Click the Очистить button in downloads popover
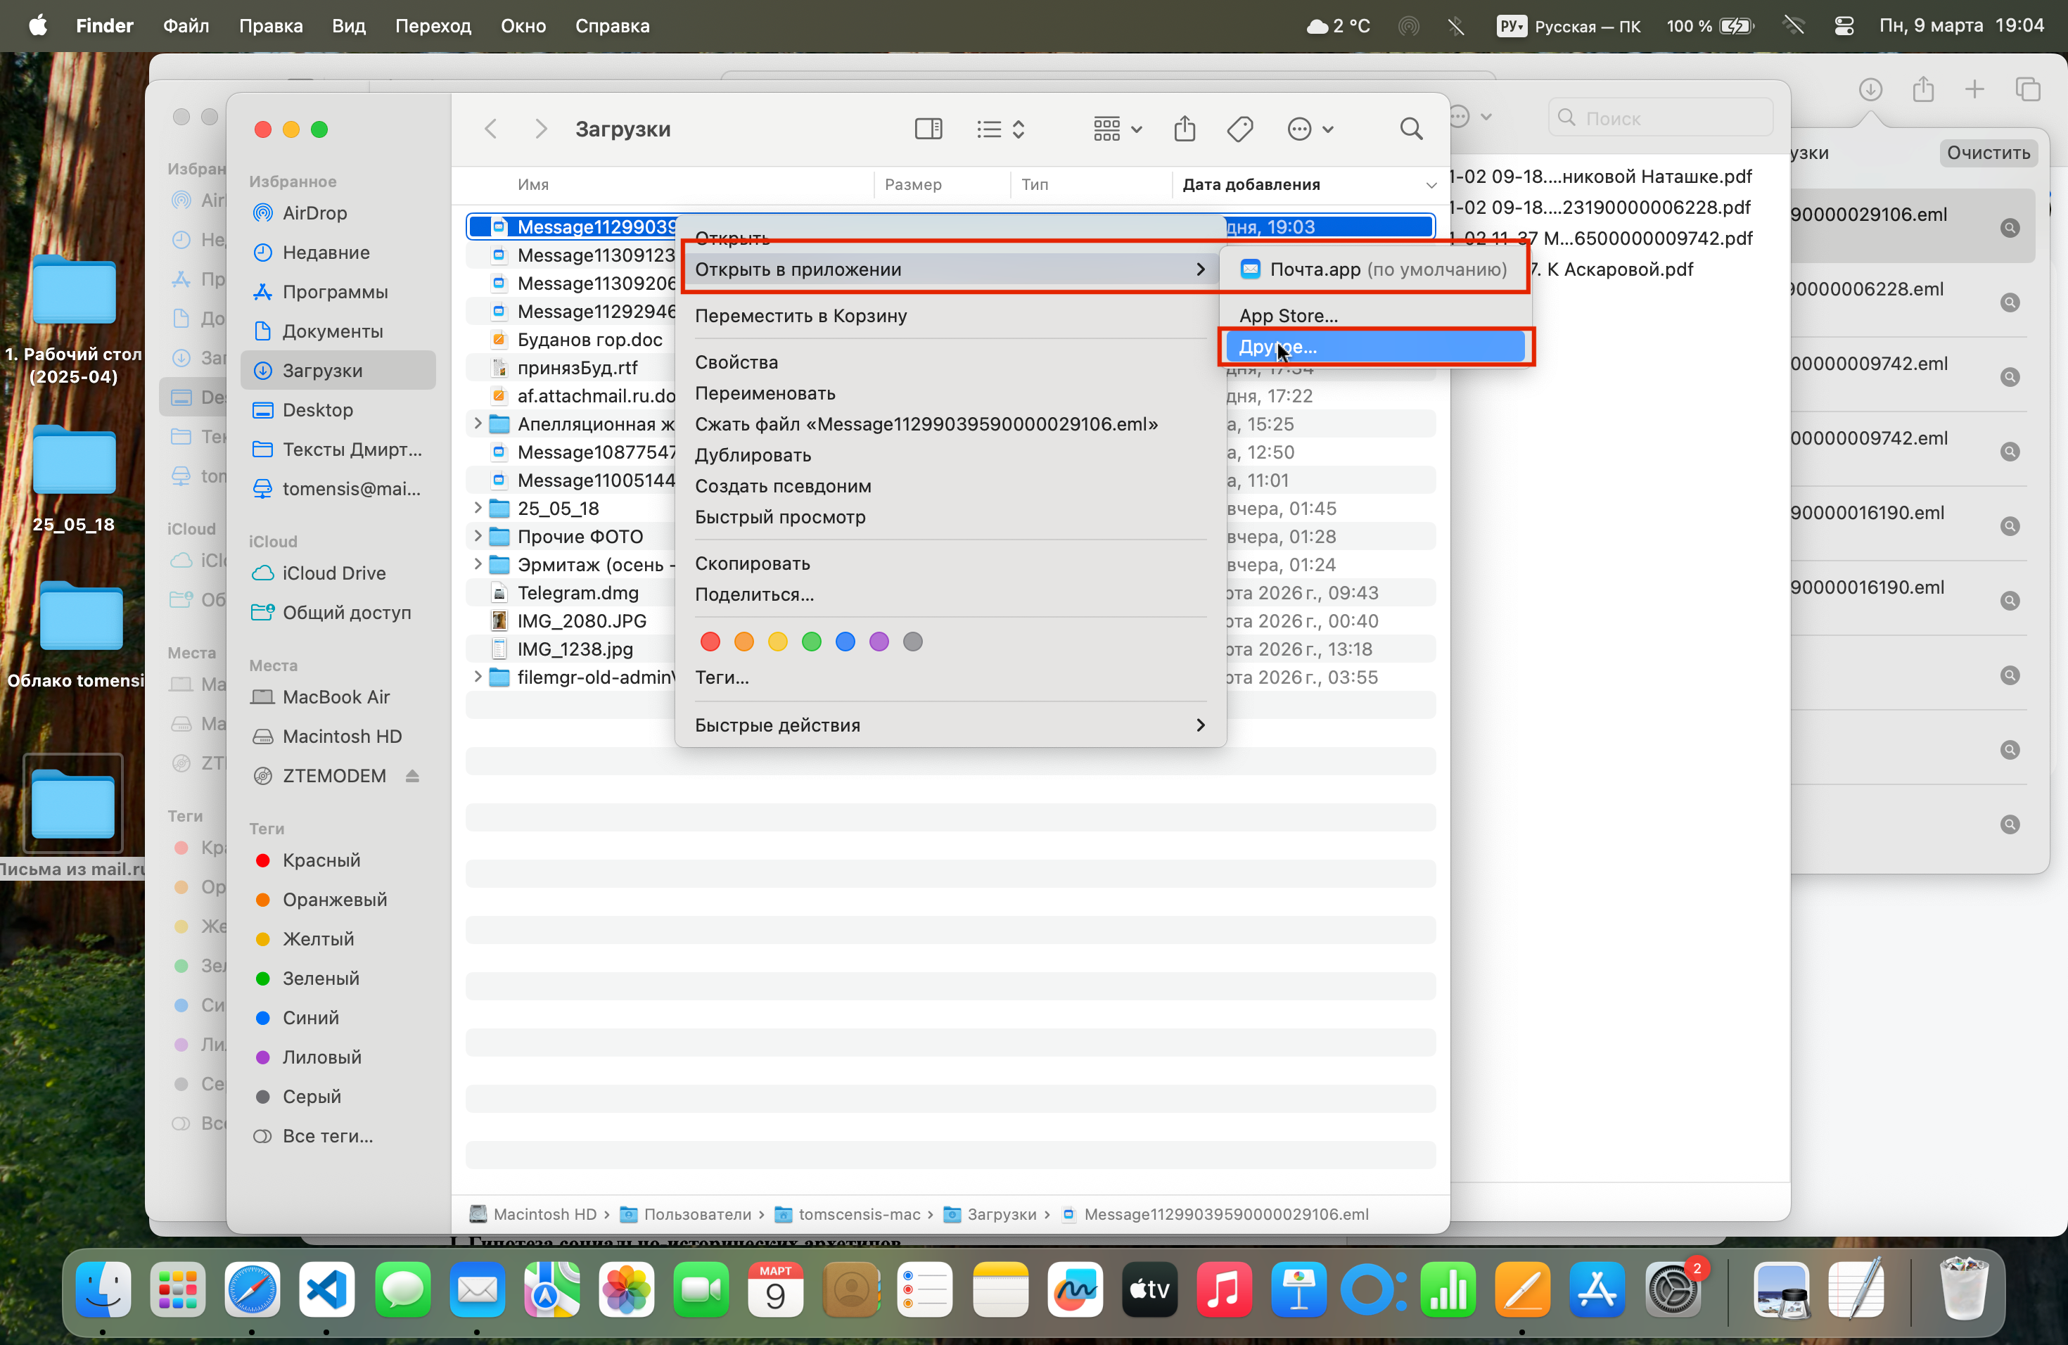The width and height of the screenshot is (2068, 1345). pos(1988,153)
